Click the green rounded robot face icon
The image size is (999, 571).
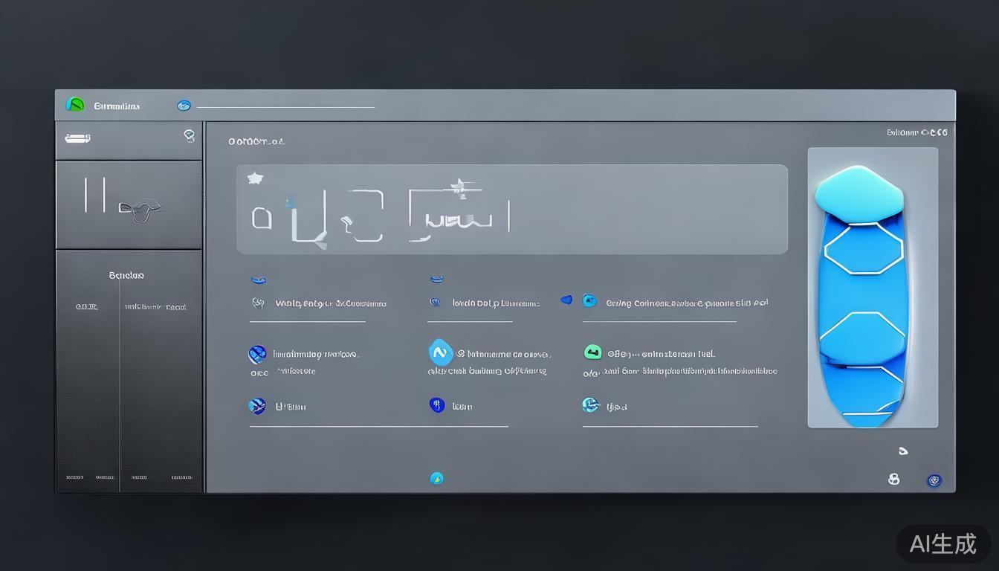pos(592,352)
